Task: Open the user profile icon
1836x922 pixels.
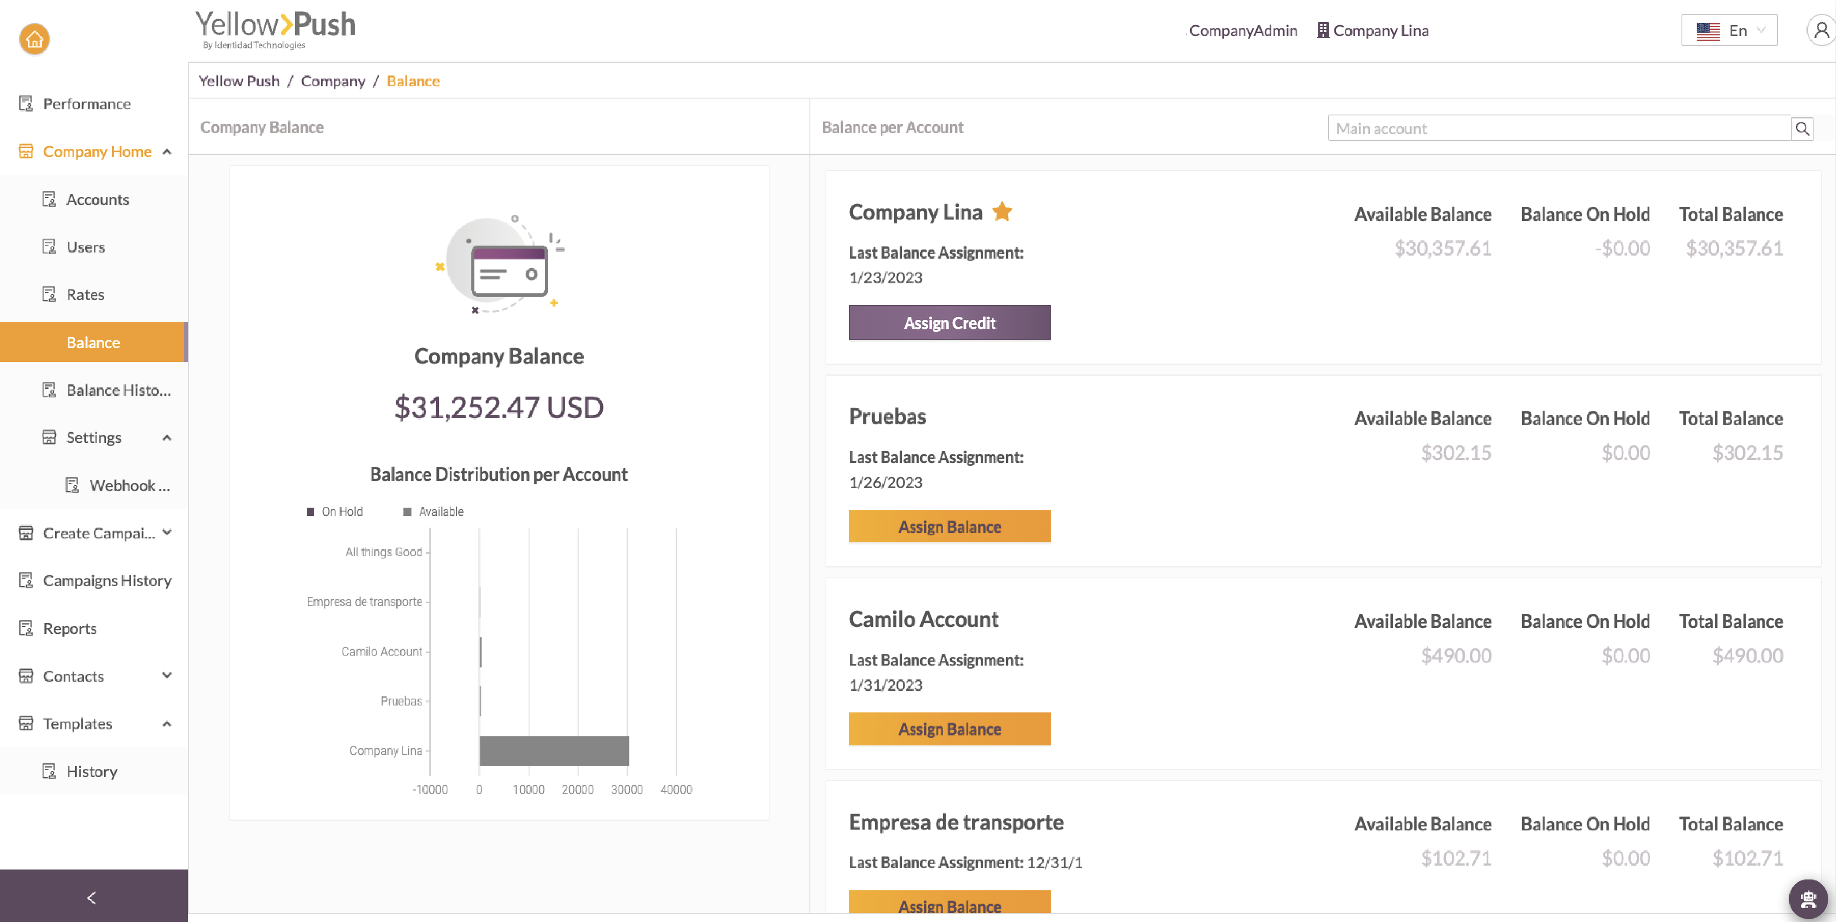Action: (1820, 31)
